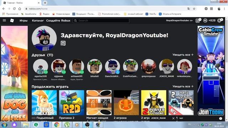The height and width of the screenshot is (128, 228).
Task: Open the Mail.Ru bookmark
Action: pos(151,14)
